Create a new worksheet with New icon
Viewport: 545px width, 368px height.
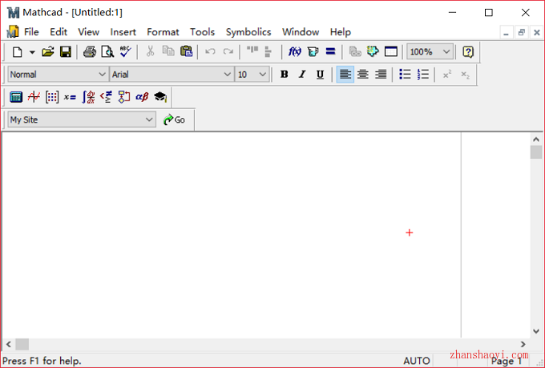pyautogui.click(x=17, y=52)
